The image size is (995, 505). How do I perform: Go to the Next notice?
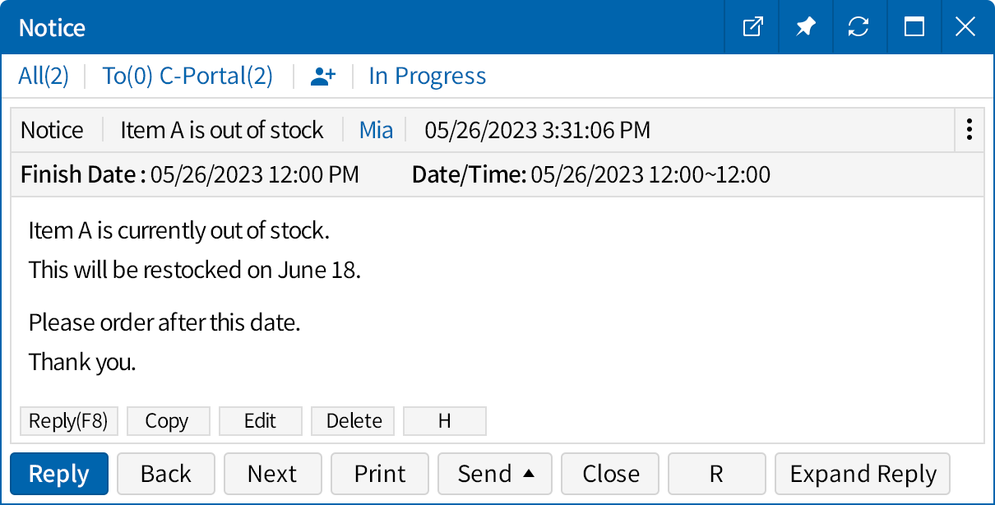pos(272,474)
